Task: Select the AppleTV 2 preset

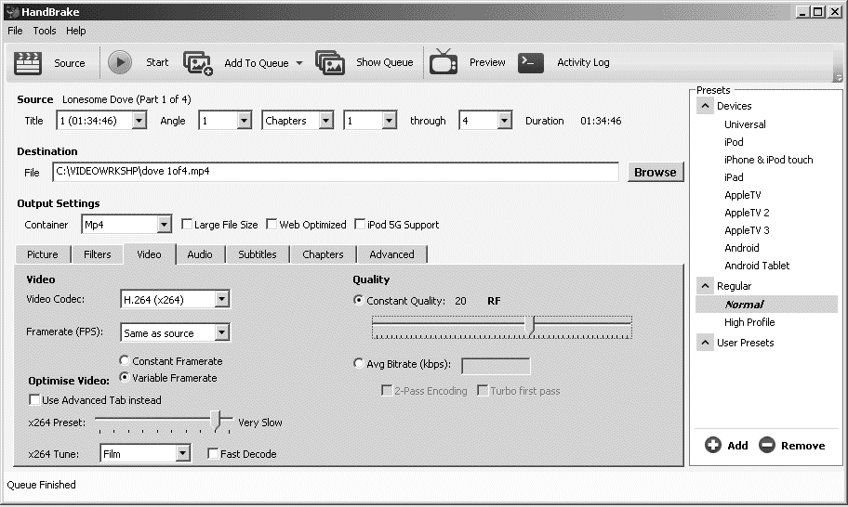Action: pyautogui.click(x=747, y=213)
